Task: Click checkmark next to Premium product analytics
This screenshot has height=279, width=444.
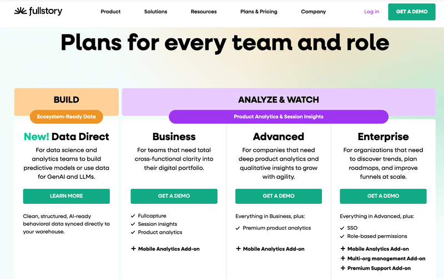Action: 238,228
